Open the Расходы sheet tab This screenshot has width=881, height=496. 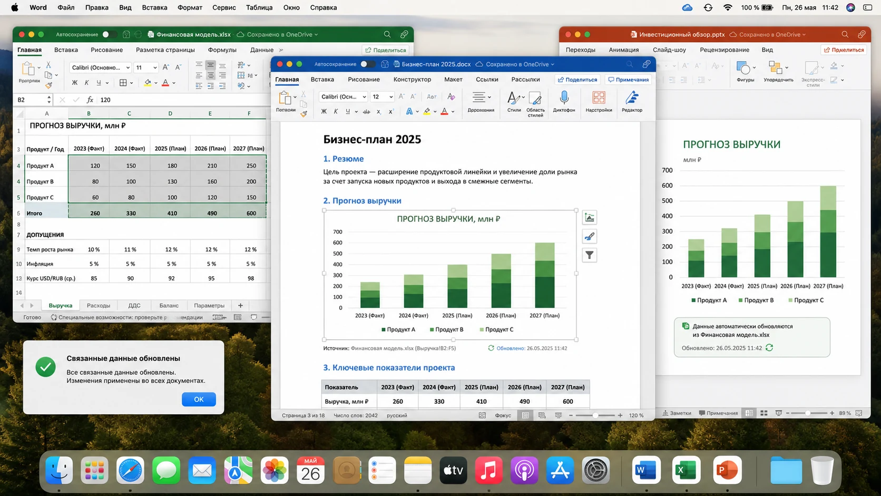pos(99,306)
